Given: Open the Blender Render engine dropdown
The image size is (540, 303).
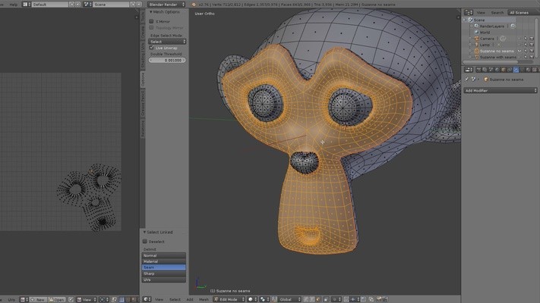Looking at the screenshot, I should pos(166,5).
